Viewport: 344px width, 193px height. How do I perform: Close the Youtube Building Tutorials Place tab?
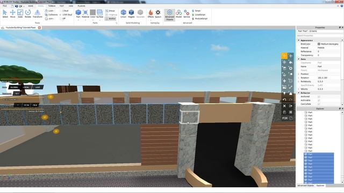point(39,27)
